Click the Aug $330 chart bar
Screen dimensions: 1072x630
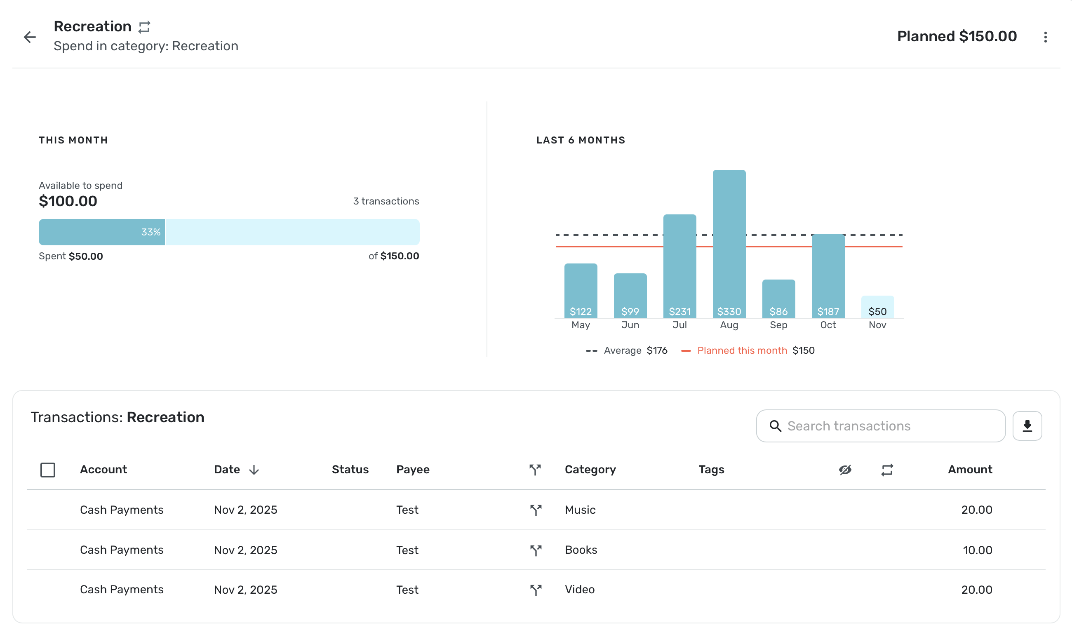[729, 244]
